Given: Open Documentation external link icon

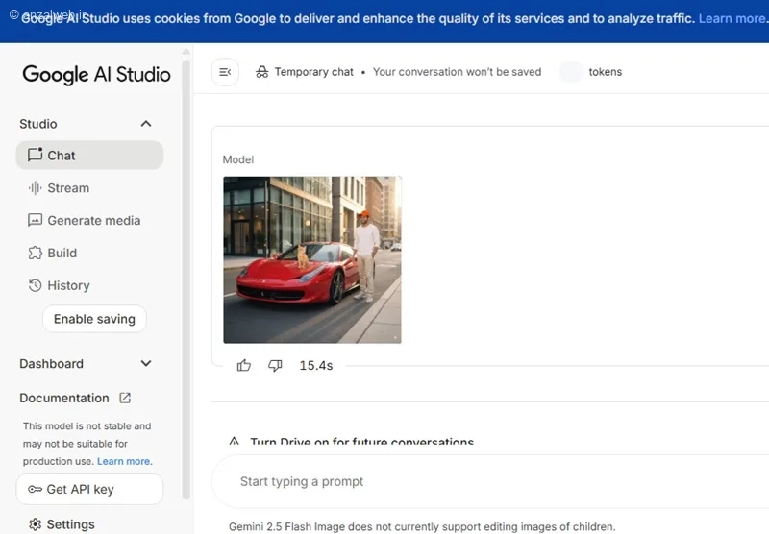Looking at the screenshot, I should point(125,398).
